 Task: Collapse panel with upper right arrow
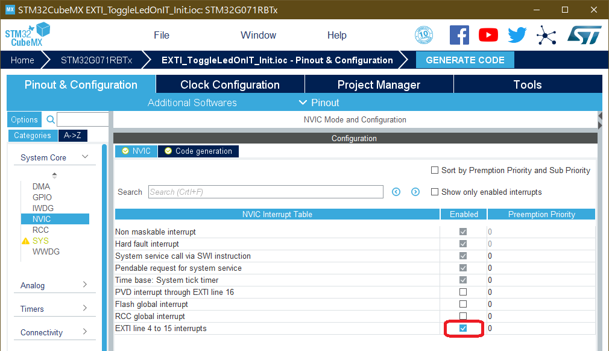[x=600, y=116]
